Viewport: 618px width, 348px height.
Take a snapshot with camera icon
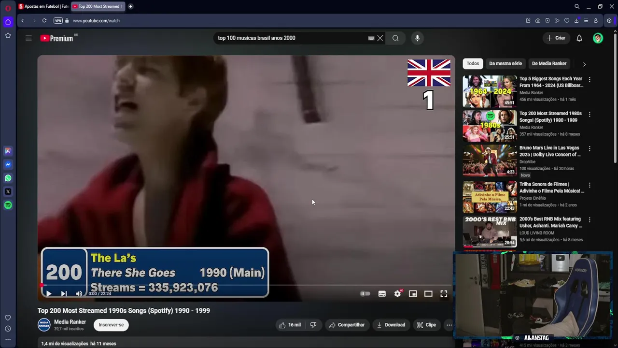[538, 21]
